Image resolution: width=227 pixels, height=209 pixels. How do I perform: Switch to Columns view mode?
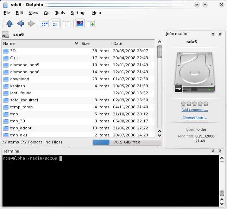coord(67,23)
